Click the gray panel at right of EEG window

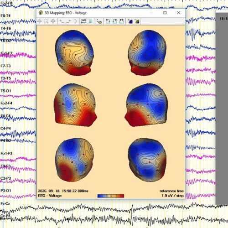click(222, 109)
